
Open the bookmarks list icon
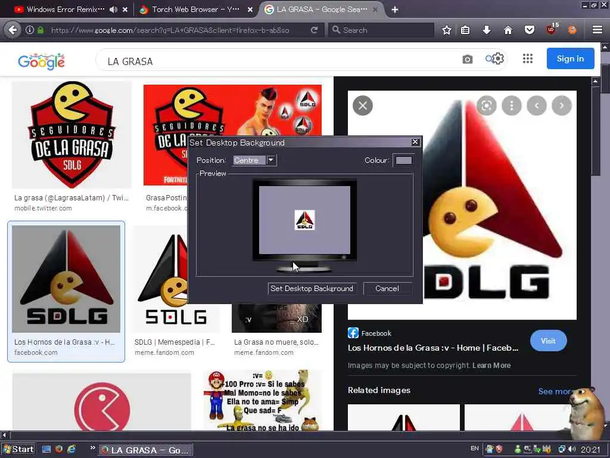[465, 30]
